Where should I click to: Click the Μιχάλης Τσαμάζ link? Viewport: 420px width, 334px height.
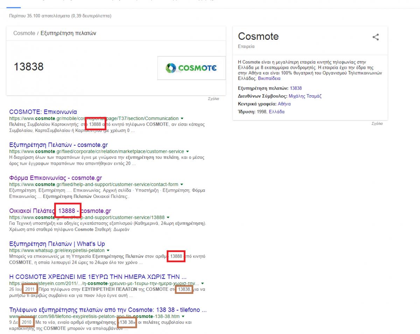[305, 96]
